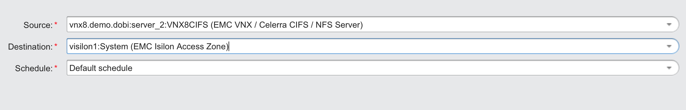This screenshot has height=110, width=686.
Task: Open the Schedule dropdown arrow
Action: pyautogui.click(x=669, y=68)
